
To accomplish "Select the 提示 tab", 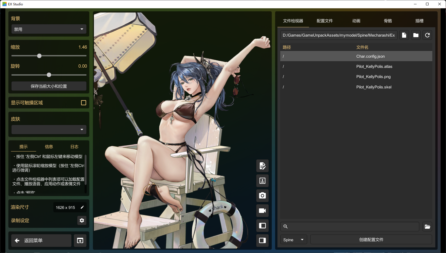I will pyautogui.click(x=24, y=147).
